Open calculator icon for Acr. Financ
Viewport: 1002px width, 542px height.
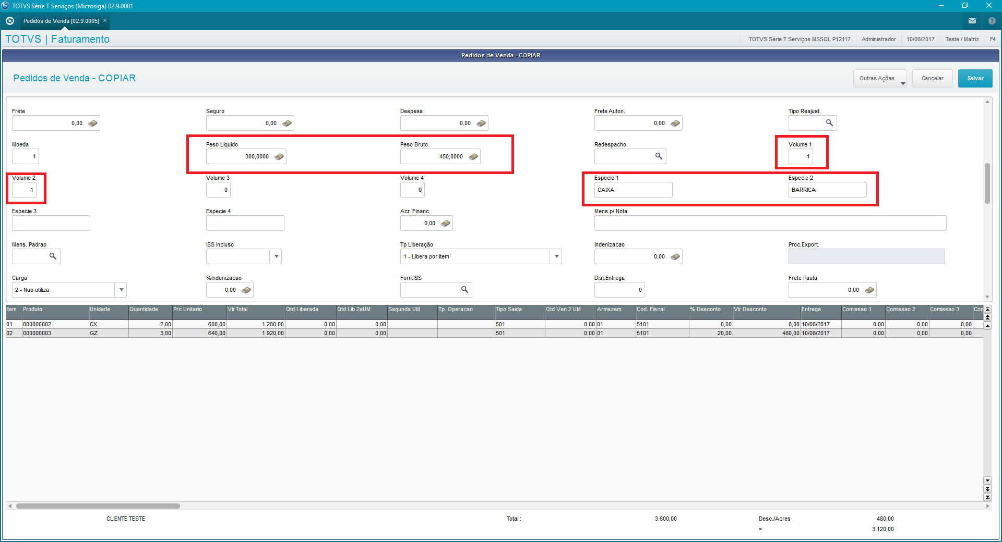446,224
